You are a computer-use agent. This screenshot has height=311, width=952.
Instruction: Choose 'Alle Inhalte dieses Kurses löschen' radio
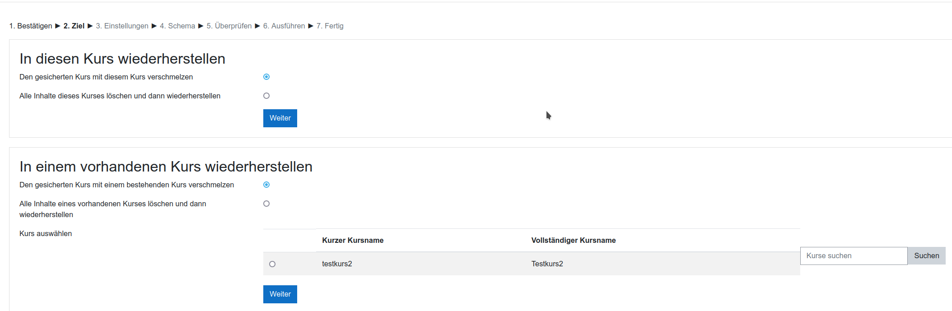pyautogui.click(x=266, y=96)
